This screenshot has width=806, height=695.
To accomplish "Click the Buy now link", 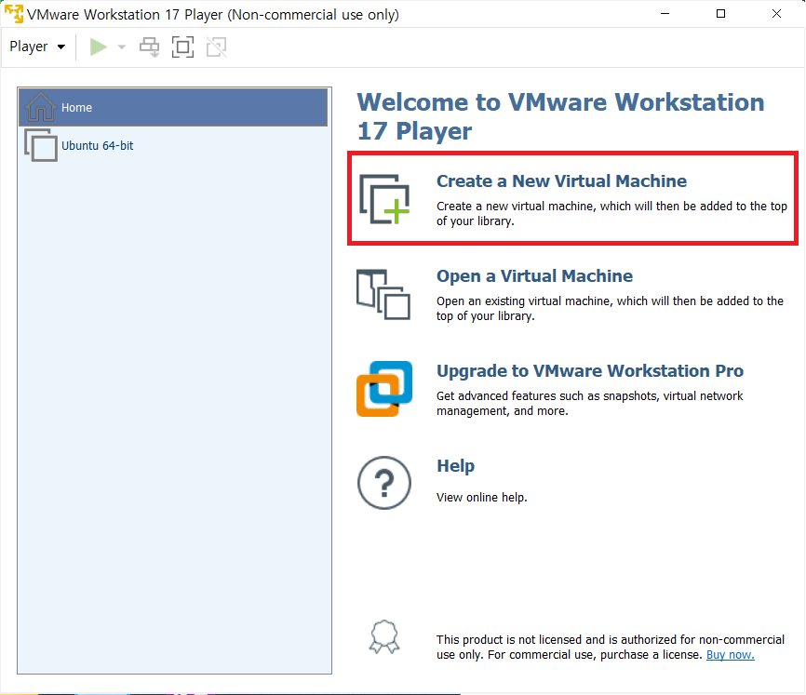I will coord(730,654).
